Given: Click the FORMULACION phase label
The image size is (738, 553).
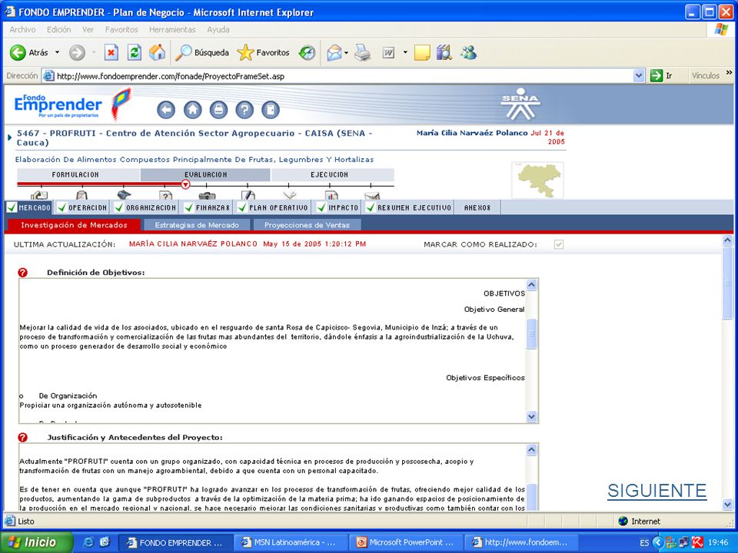Looking at the screenshot, I should click(75, 174).
